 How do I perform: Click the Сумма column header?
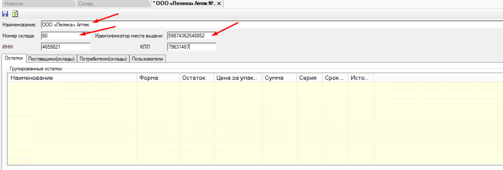pos(280,78)
